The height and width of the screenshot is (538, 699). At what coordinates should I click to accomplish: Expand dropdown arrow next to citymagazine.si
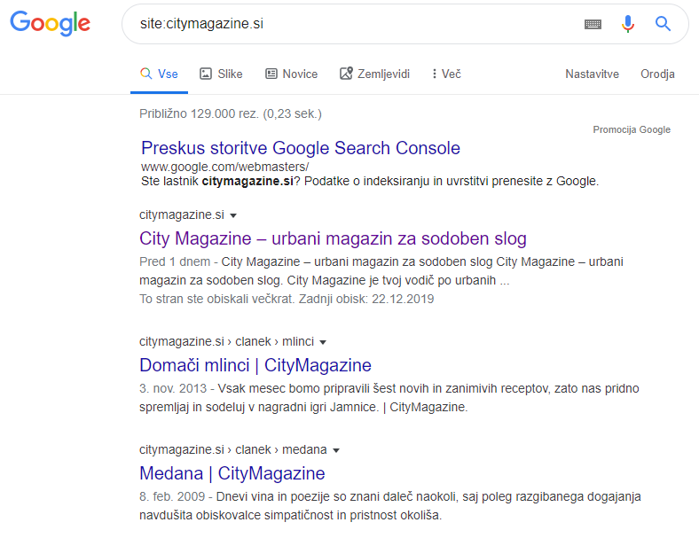[x=233, y=215]
